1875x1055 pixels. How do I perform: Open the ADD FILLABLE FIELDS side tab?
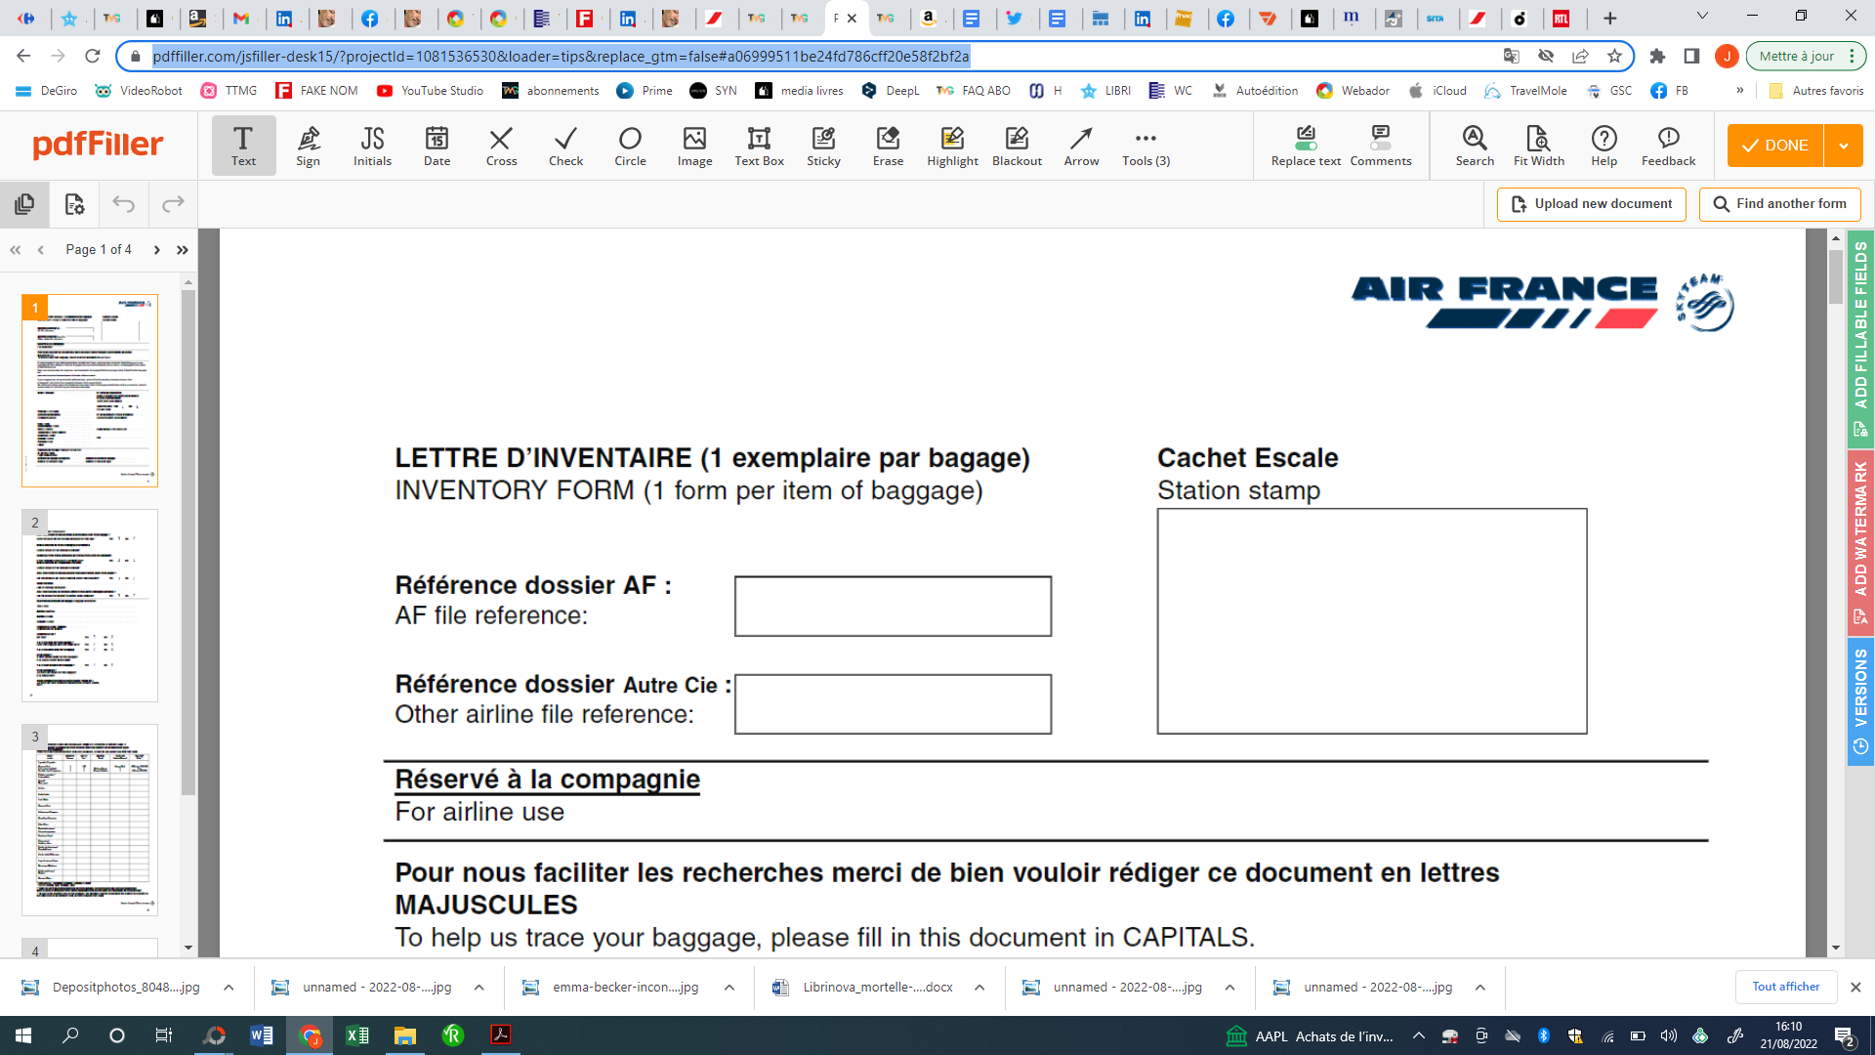point(1860,337)
